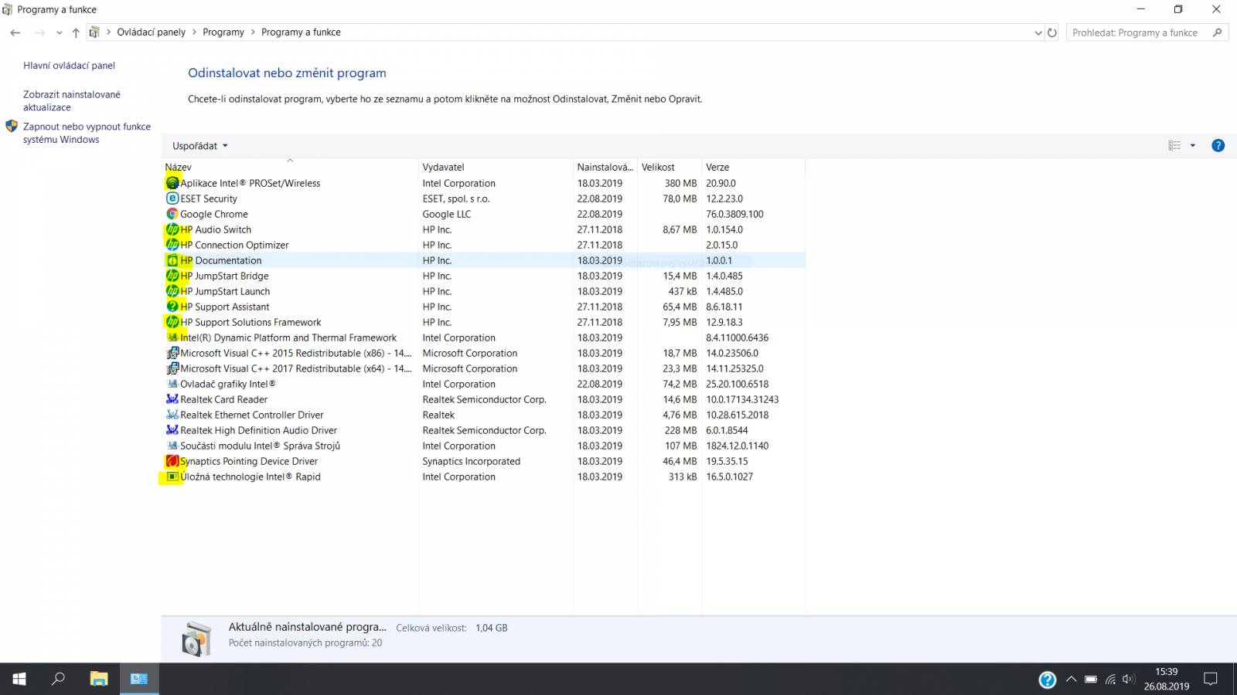Screen dimensions: 1237x695
Task: Click Synaptics Incorporated publisher cell
Action: point(472,461)
